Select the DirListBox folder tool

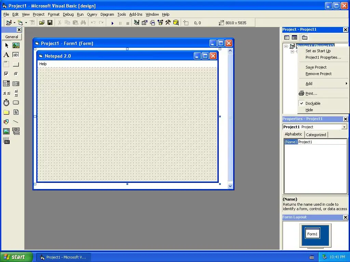pyautogui.click(x=6, y=112)
